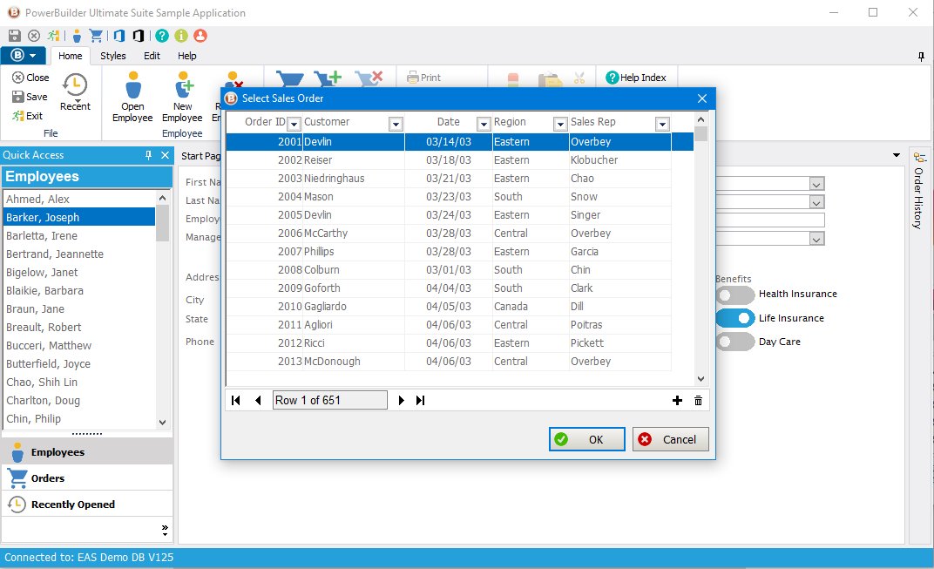
Task: Click the circled X close icon in quick toolbar
Action: (x=34, y=36)
